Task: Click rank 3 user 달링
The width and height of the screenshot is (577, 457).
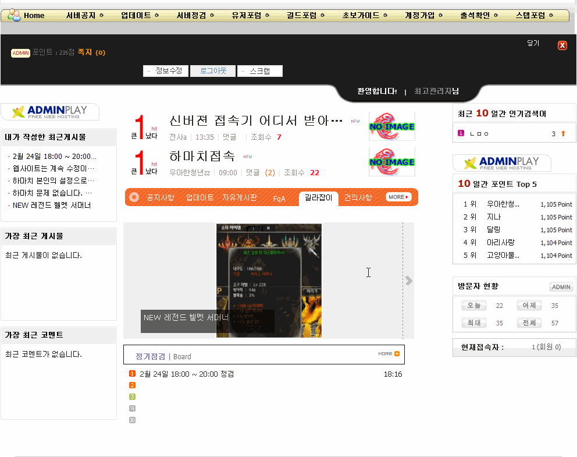Action: (x=493, y=230)
